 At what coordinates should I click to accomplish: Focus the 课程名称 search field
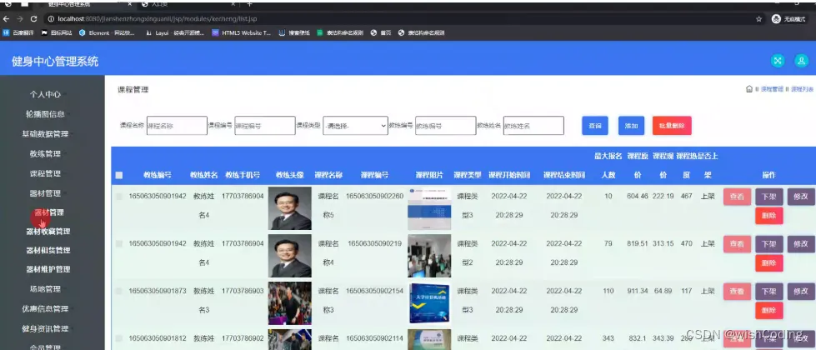[177, 125]
